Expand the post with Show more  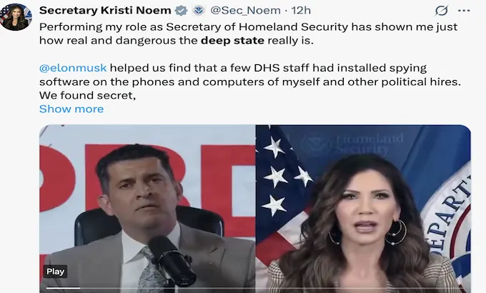pos(71,109)
